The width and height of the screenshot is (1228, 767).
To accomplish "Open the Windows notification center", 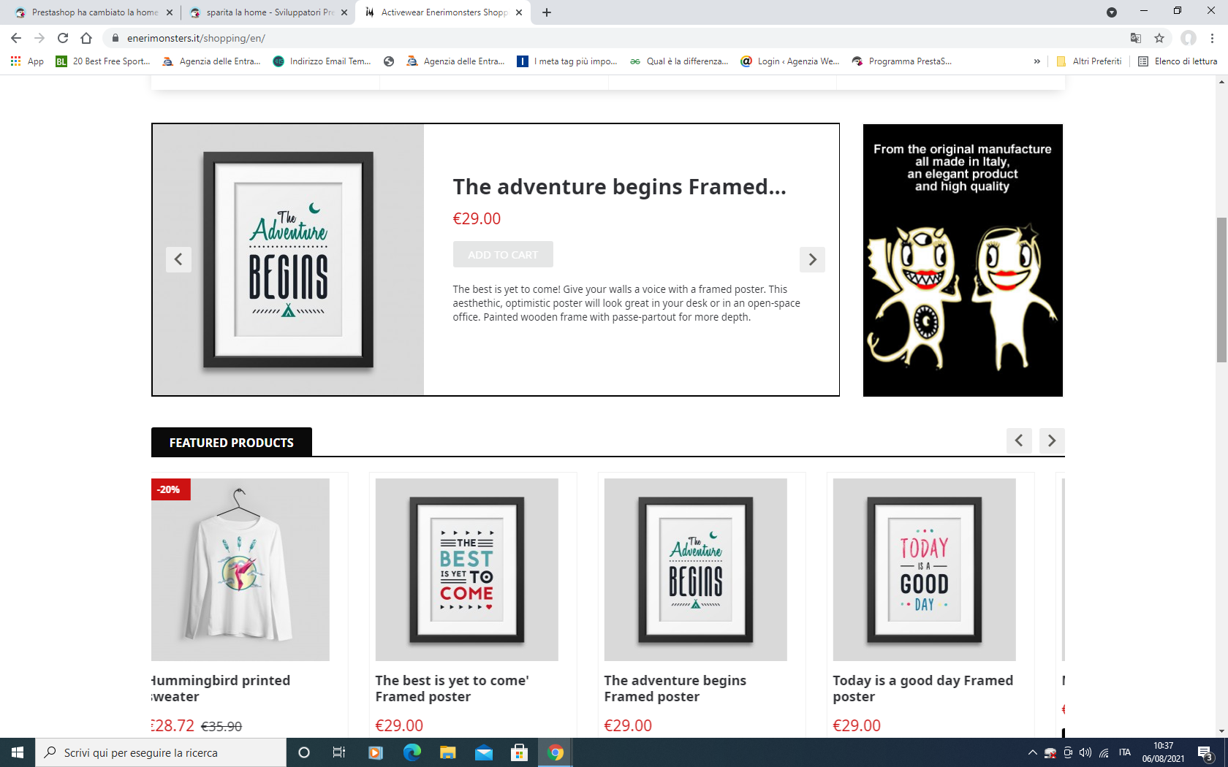I will tap(1206, 752).
